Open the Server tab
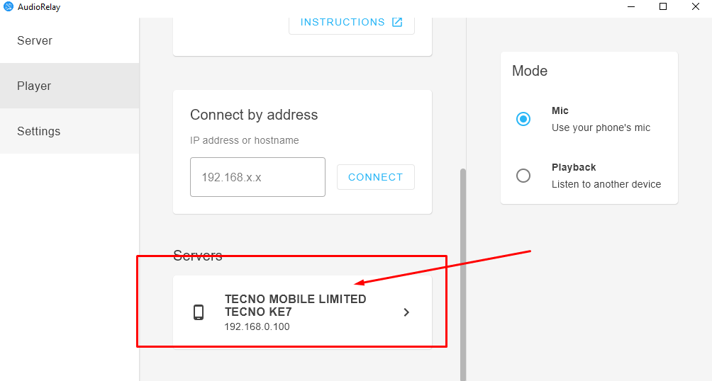 click(35, 40)
